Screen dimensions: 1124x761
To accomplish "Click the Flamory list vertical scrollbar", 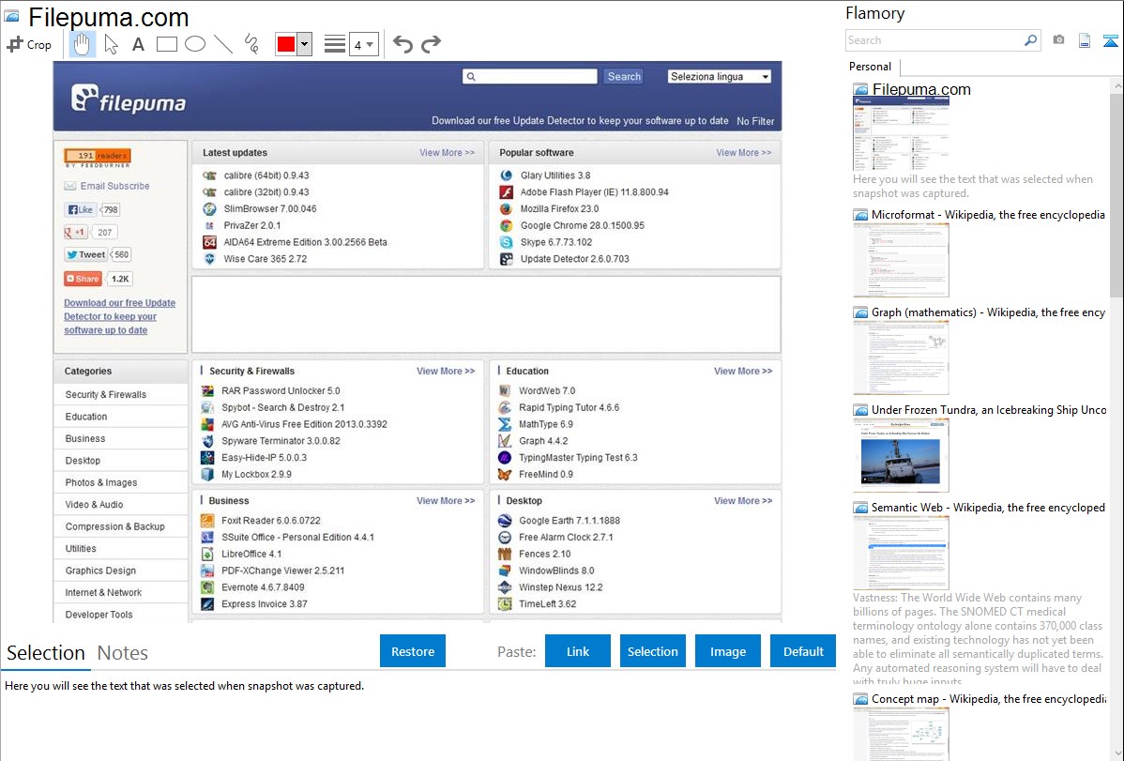I will click(1116, 193).
